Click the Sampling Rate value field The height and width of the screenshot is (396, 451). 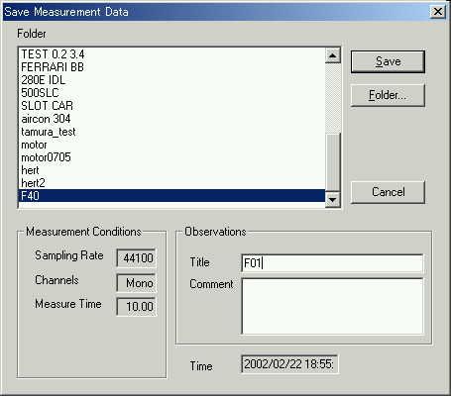[x=136, y=257]
